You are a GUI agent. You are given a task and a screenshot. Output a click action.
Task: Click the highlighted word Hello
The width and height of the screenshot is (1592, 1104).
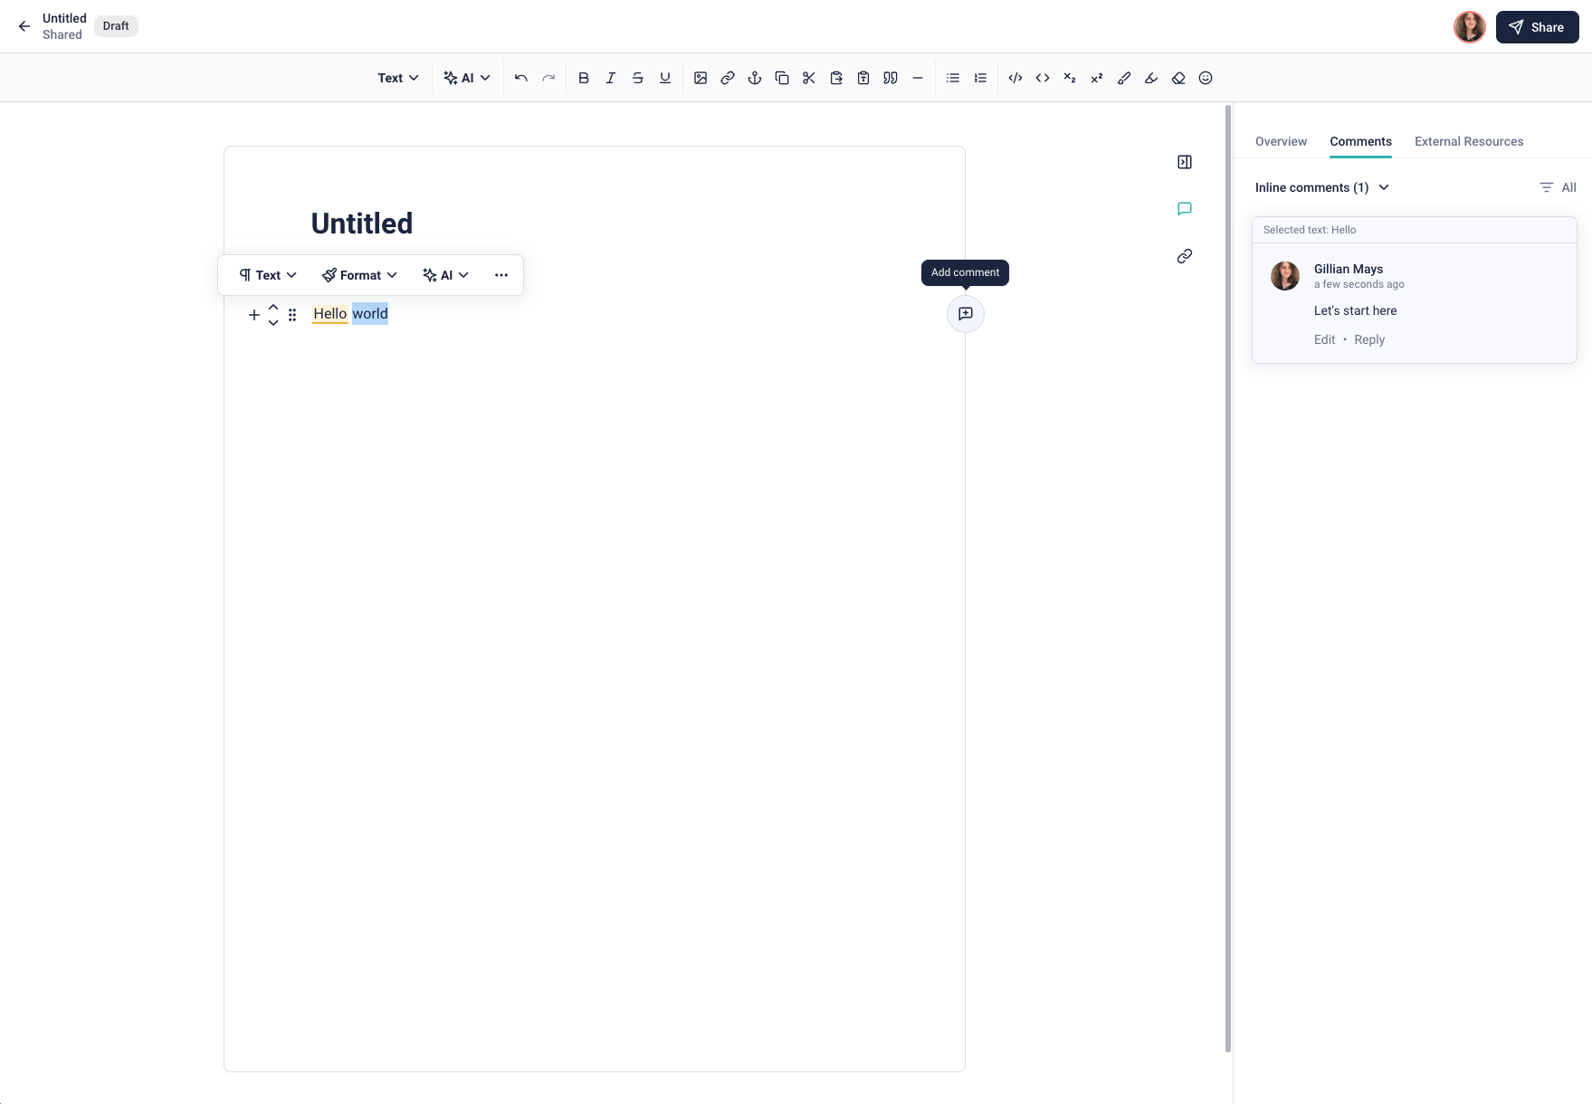pos(330,314)
